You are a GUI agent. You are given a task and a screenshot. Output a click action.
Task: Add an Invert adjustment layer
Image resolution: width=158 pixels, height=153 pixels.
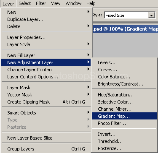tap(124, 134)
